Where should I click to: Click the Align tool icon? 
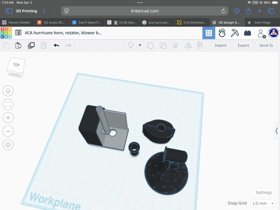pyautogui.click(x=176, y=45)
